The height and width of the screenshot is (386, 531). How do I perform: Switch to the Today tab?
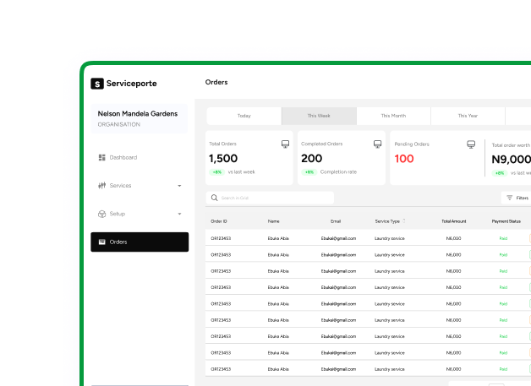click(244, 116)
